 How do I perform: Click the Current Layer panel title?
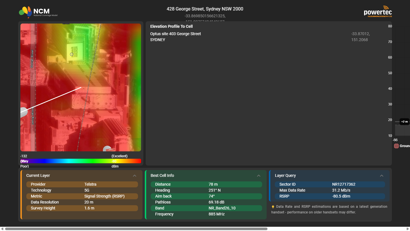point(38,175)
